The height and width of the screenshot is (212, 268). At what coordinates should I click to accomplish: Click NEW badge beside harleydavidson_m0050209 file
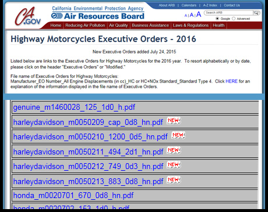(x=174, y=121)
